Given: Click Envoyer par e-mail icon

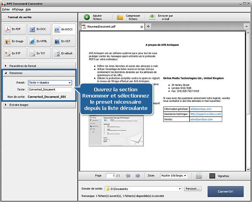Looking at the screenshot, I should 152,17.
